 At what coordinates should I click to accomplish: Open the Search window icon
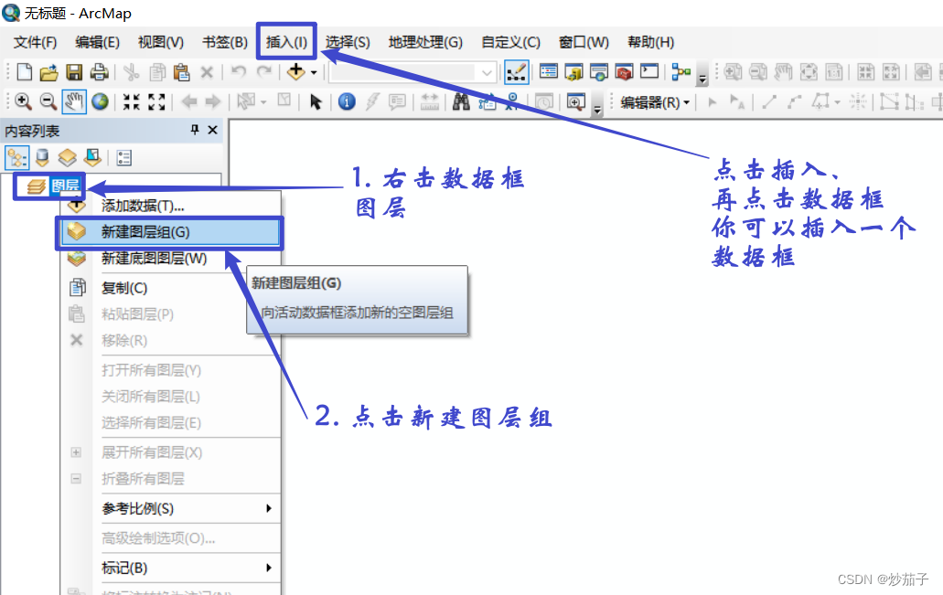[x=599, y=72]
